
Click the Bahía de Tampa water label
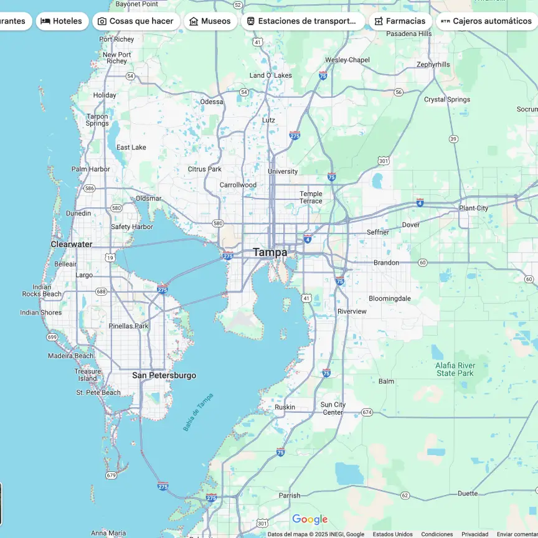(198, 412)
